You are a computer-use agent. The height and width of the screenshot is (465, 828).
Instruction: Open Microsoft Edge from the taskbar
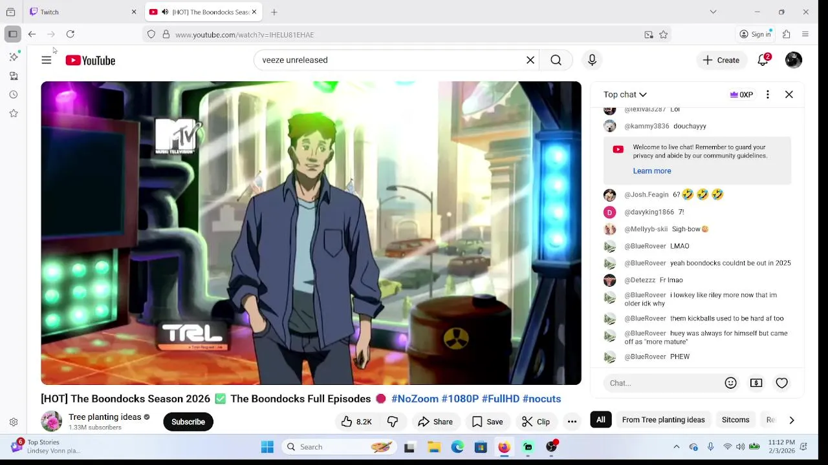tap(457, 447)
